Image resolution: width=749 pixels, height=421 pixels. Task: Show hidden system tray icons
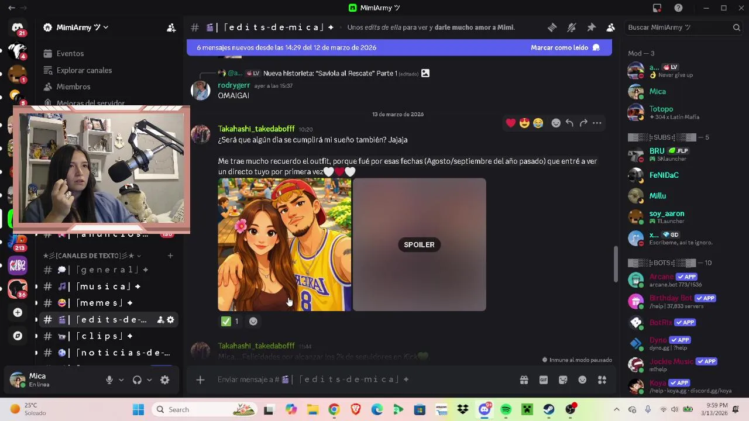pos(616,409)
